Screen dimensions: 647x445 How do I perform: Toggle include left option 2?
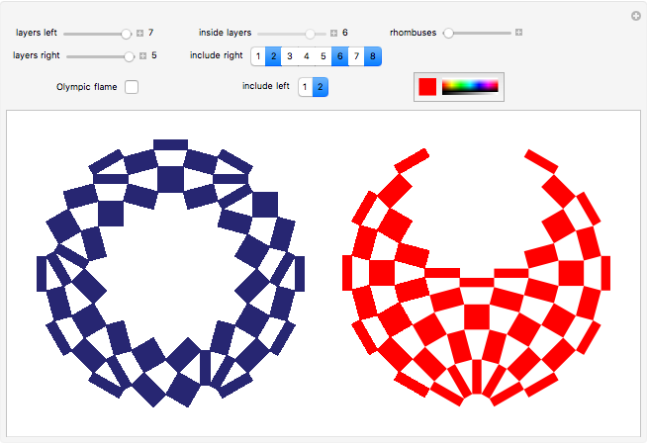pyautogui.click(x=321, y=87)
